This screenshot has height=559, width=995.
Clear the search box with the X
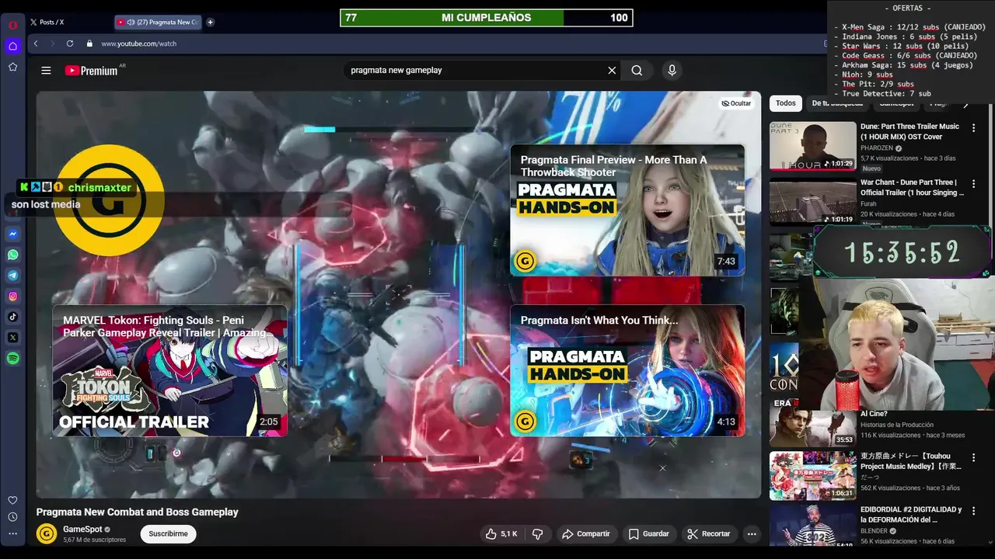[612, 70]
